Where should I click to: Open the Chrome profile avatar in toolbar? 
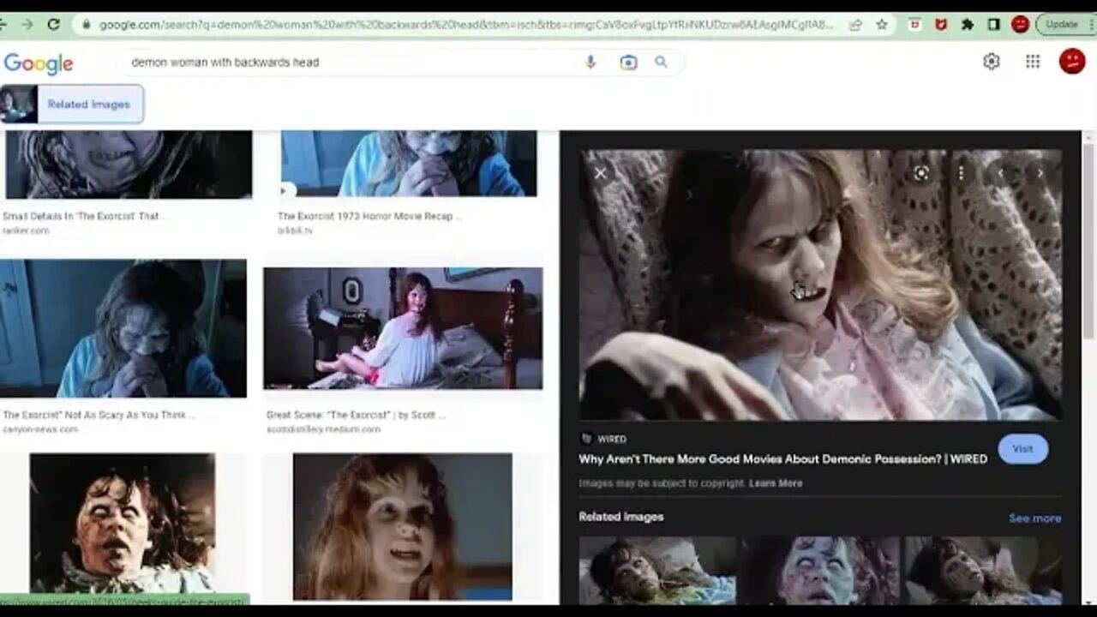pos(1020,25)
